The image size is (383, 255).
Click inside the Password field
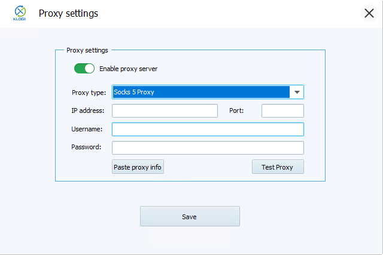[x=208, y=148]
